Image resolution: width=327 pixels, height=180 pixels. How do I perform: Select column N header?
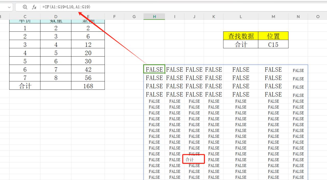click(x=298, y=17)
